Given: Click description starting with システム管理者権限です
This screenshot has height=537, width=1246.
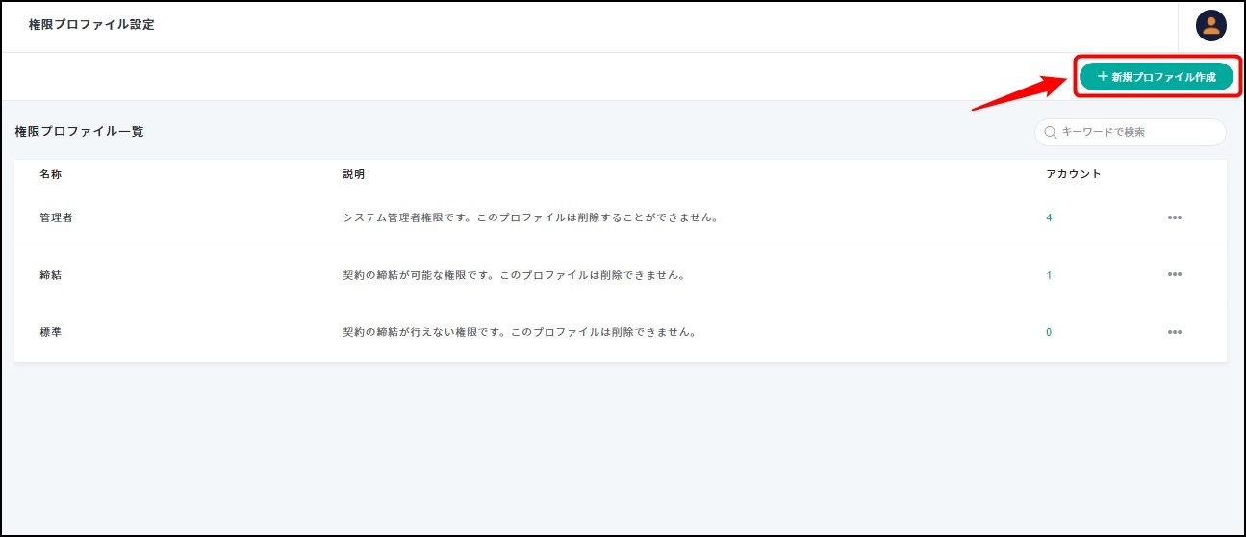Looking at the screenshot, I should tap(530, 217).
